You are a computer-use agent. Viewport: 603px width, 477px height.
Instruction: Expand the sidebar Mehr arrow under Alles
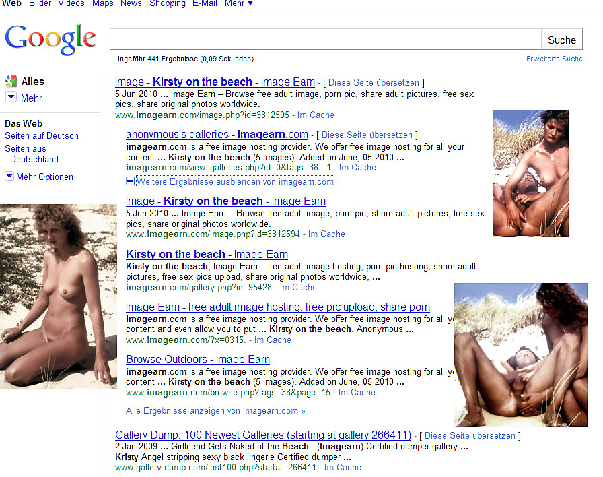tap(11, 98)
